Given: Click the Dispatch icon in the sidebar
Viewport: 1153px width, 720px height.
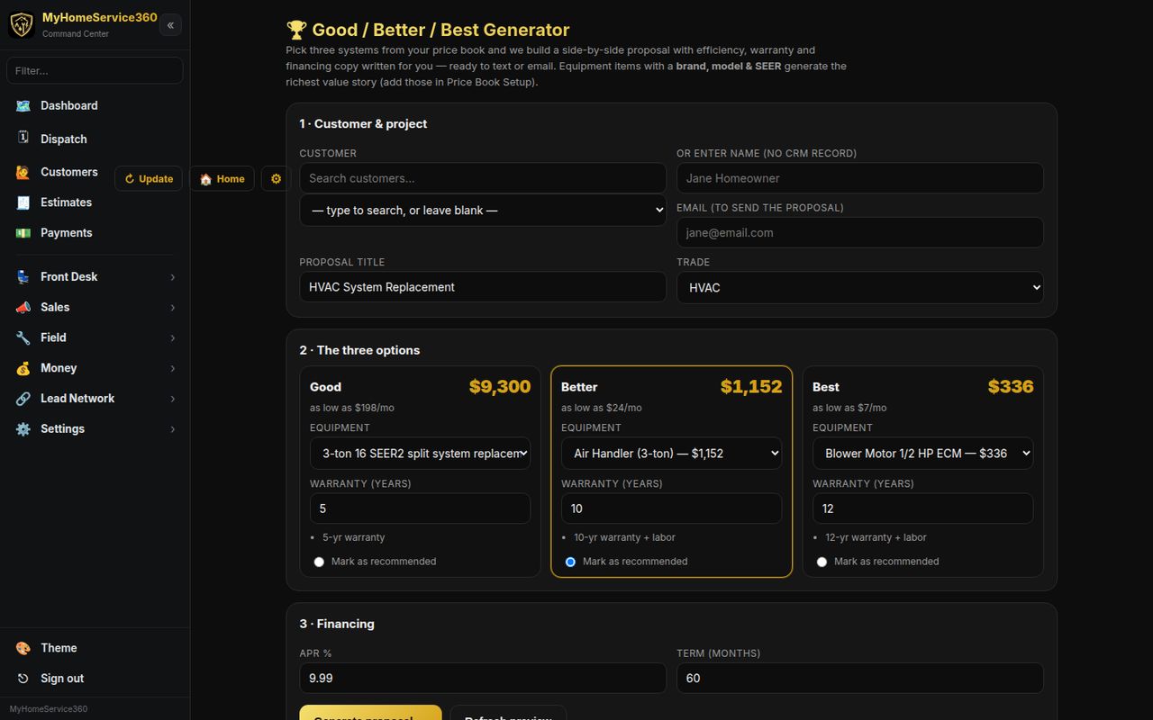Looking at the screenshot, I should [23, 138].
